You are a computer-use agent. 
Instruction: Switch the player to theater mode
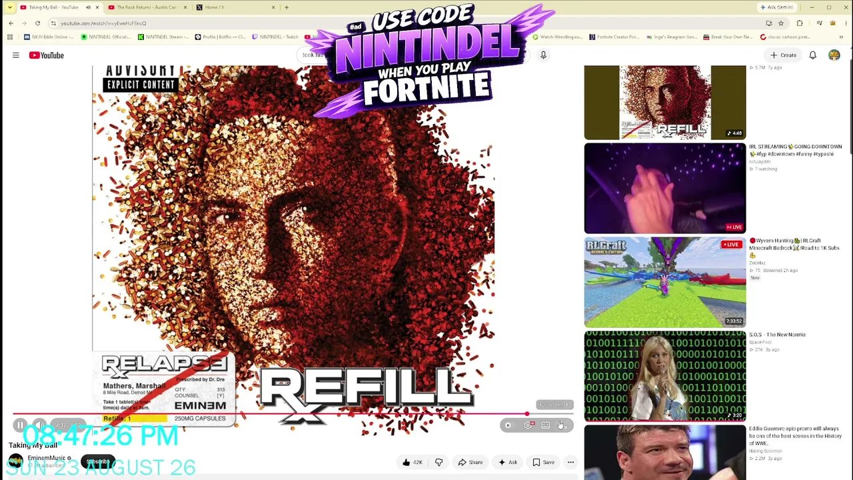pyautogui.click(x=546, y=425)
